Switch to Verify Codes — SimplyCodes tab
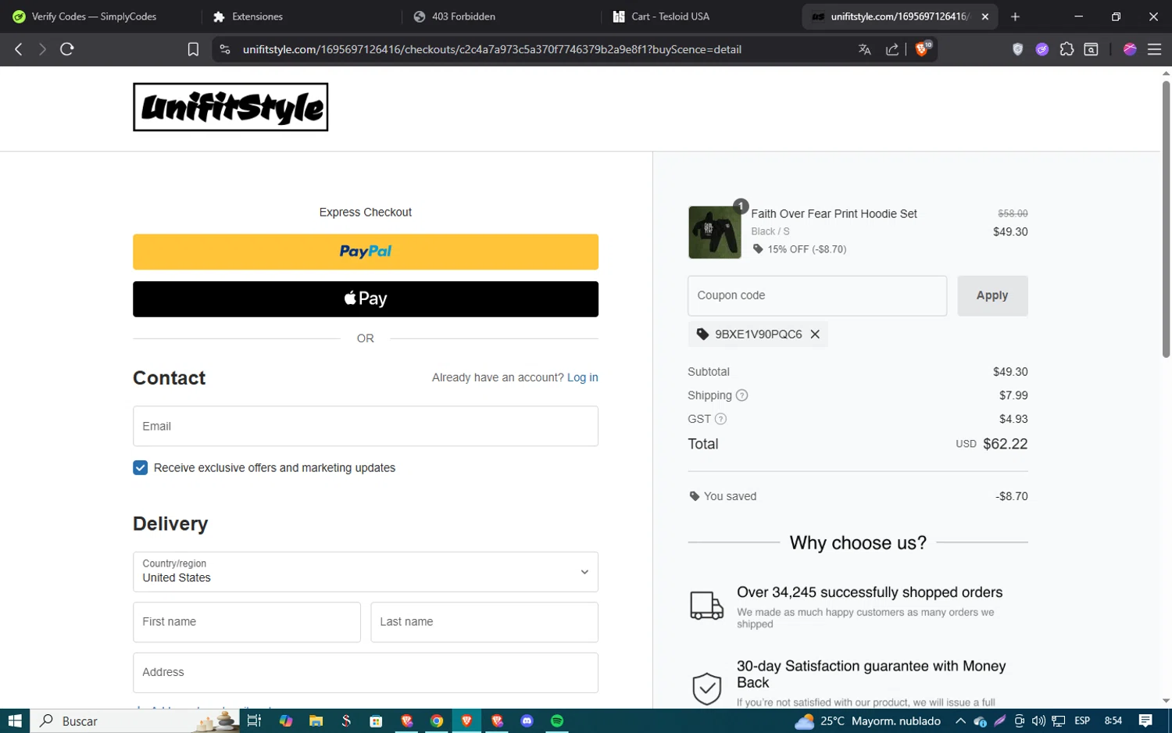The image size is (1172, 733). [x=94, y=16]
